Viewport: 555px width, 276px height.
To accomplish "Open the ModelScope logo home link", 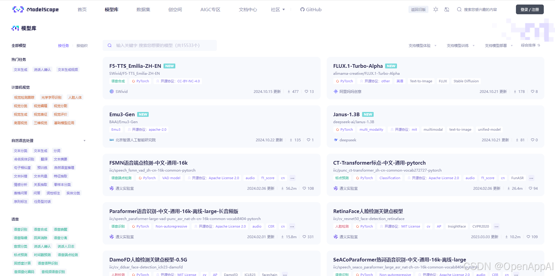I will (35, 9).
